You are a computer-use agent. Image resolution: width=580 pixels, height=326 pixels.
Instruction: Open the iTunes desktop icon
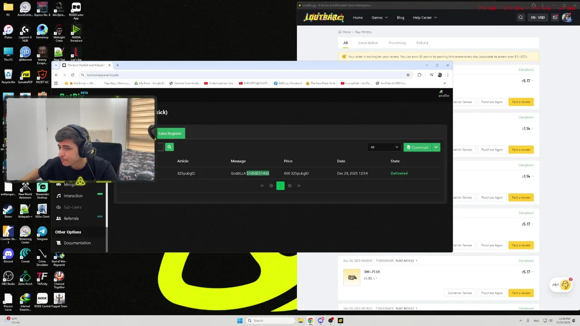click(8, 32)
